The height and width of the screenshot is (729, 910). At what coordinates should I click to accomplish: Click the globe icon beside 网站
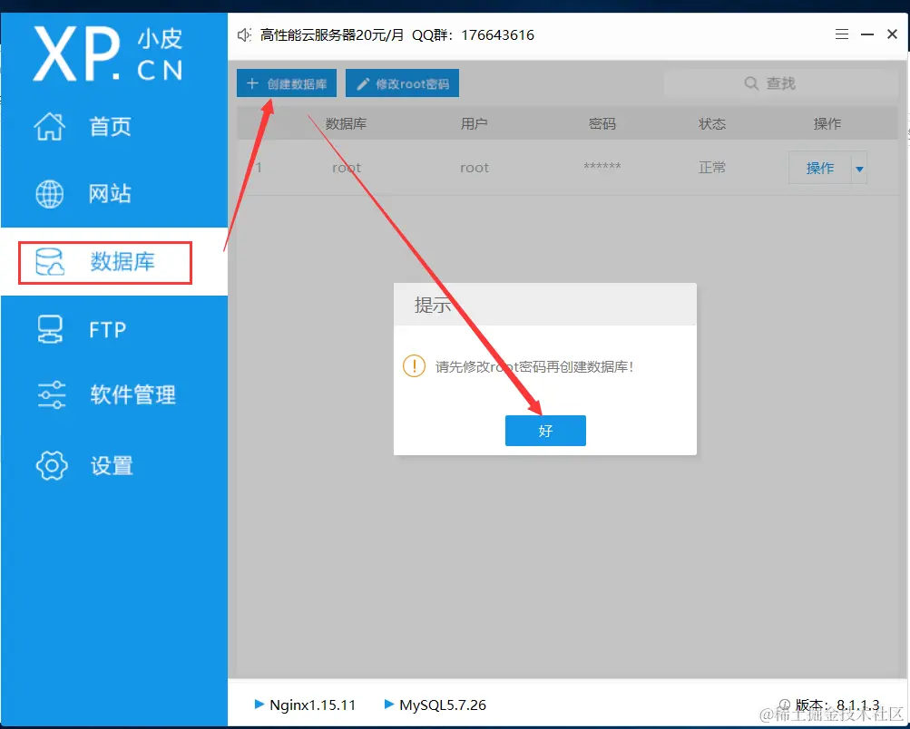pyautogui.click(x=50, y=194)
